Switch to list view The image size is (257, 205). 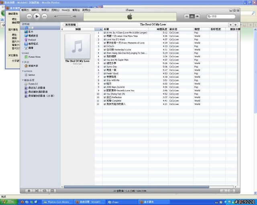click(x=187, y=16)
